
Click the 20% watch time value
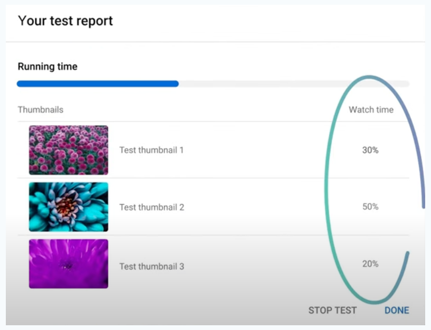click(370, 264)
